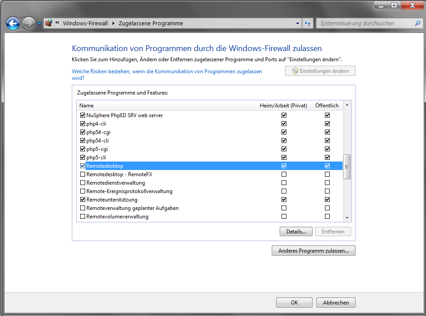Click the Back navigation arrow button

click(x=13, y=24)
